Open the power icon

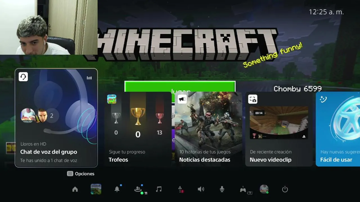tap(285, 189)
